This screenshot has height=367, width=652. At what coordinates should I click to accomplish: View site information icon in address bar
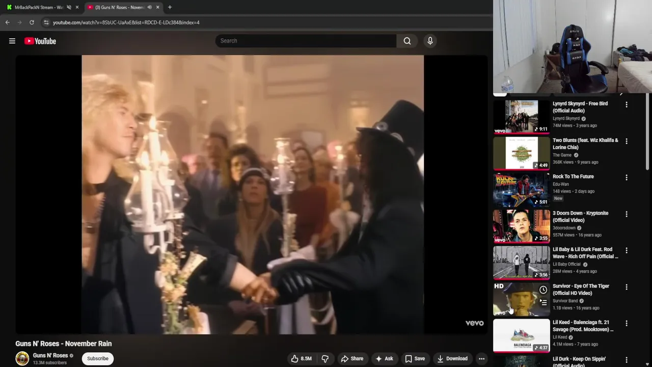pyautogui.click(x=46, y=22)
